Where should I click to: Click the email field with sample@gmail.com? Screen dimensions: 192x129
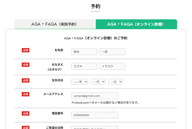click(x=95, y=96)
